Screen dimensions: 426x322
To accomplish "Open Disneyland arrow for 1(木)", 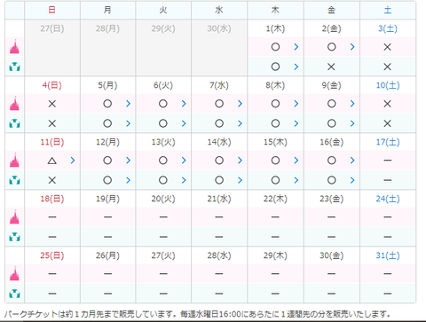I will pyautogui.click(x=296, y=47).
